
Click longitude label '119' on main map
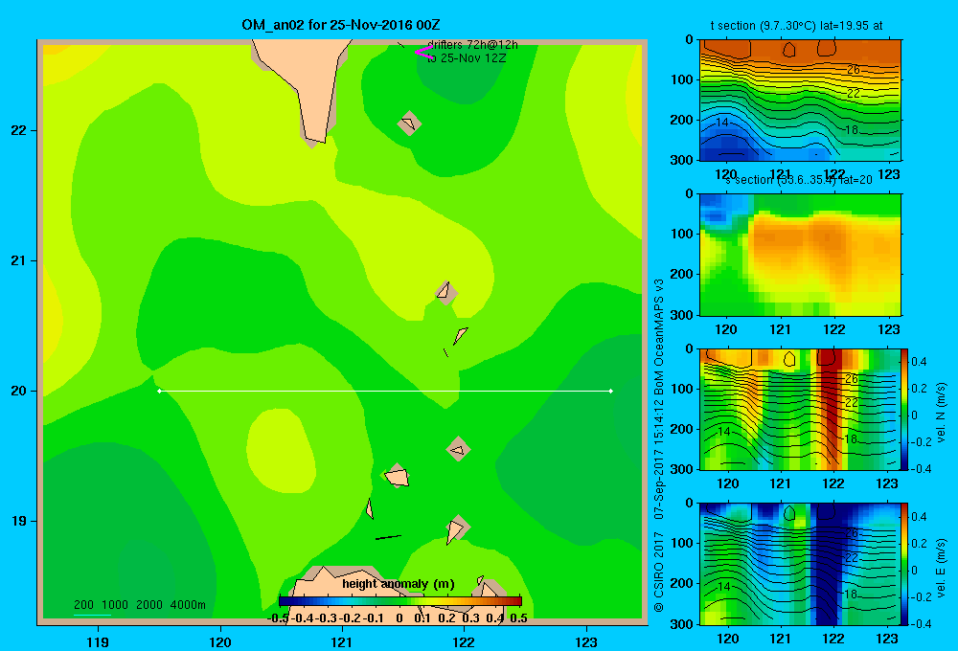coord(98,641)
